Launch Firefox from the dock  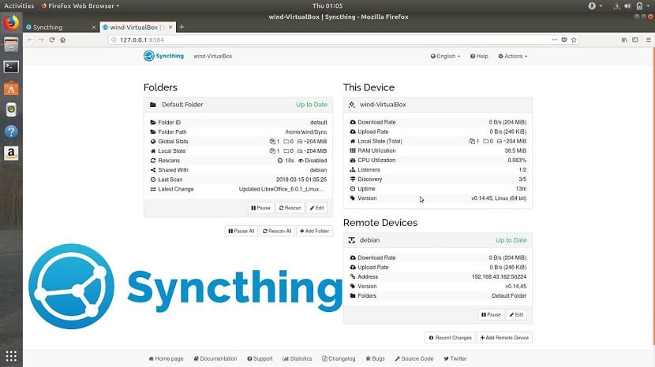[x=11, y=23]
